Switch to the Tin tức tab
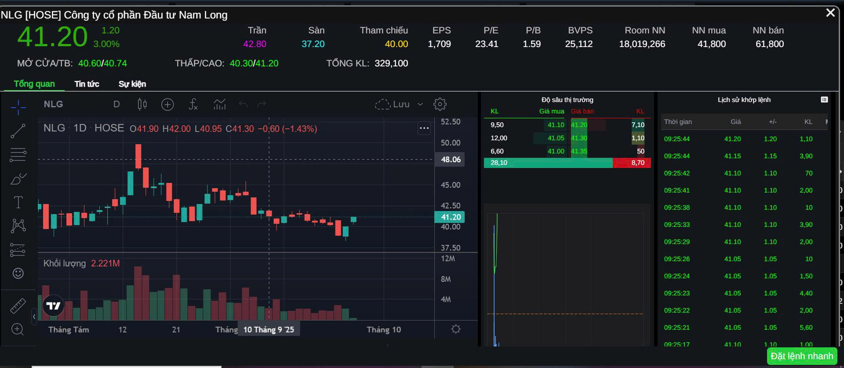The width and height of the screenshot is (844, 368). pyautogui.click(x=87, y=84)
